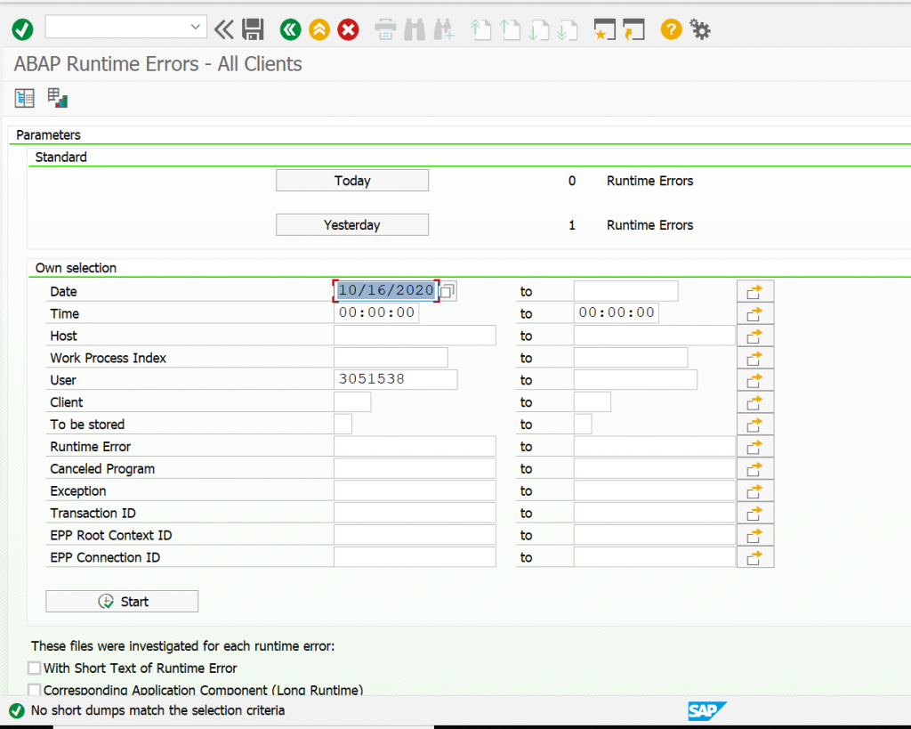Click the status message 'No short dumps match'
This screenshot has width=911, height=729.
pyautogui.click(x=158, y=710)
